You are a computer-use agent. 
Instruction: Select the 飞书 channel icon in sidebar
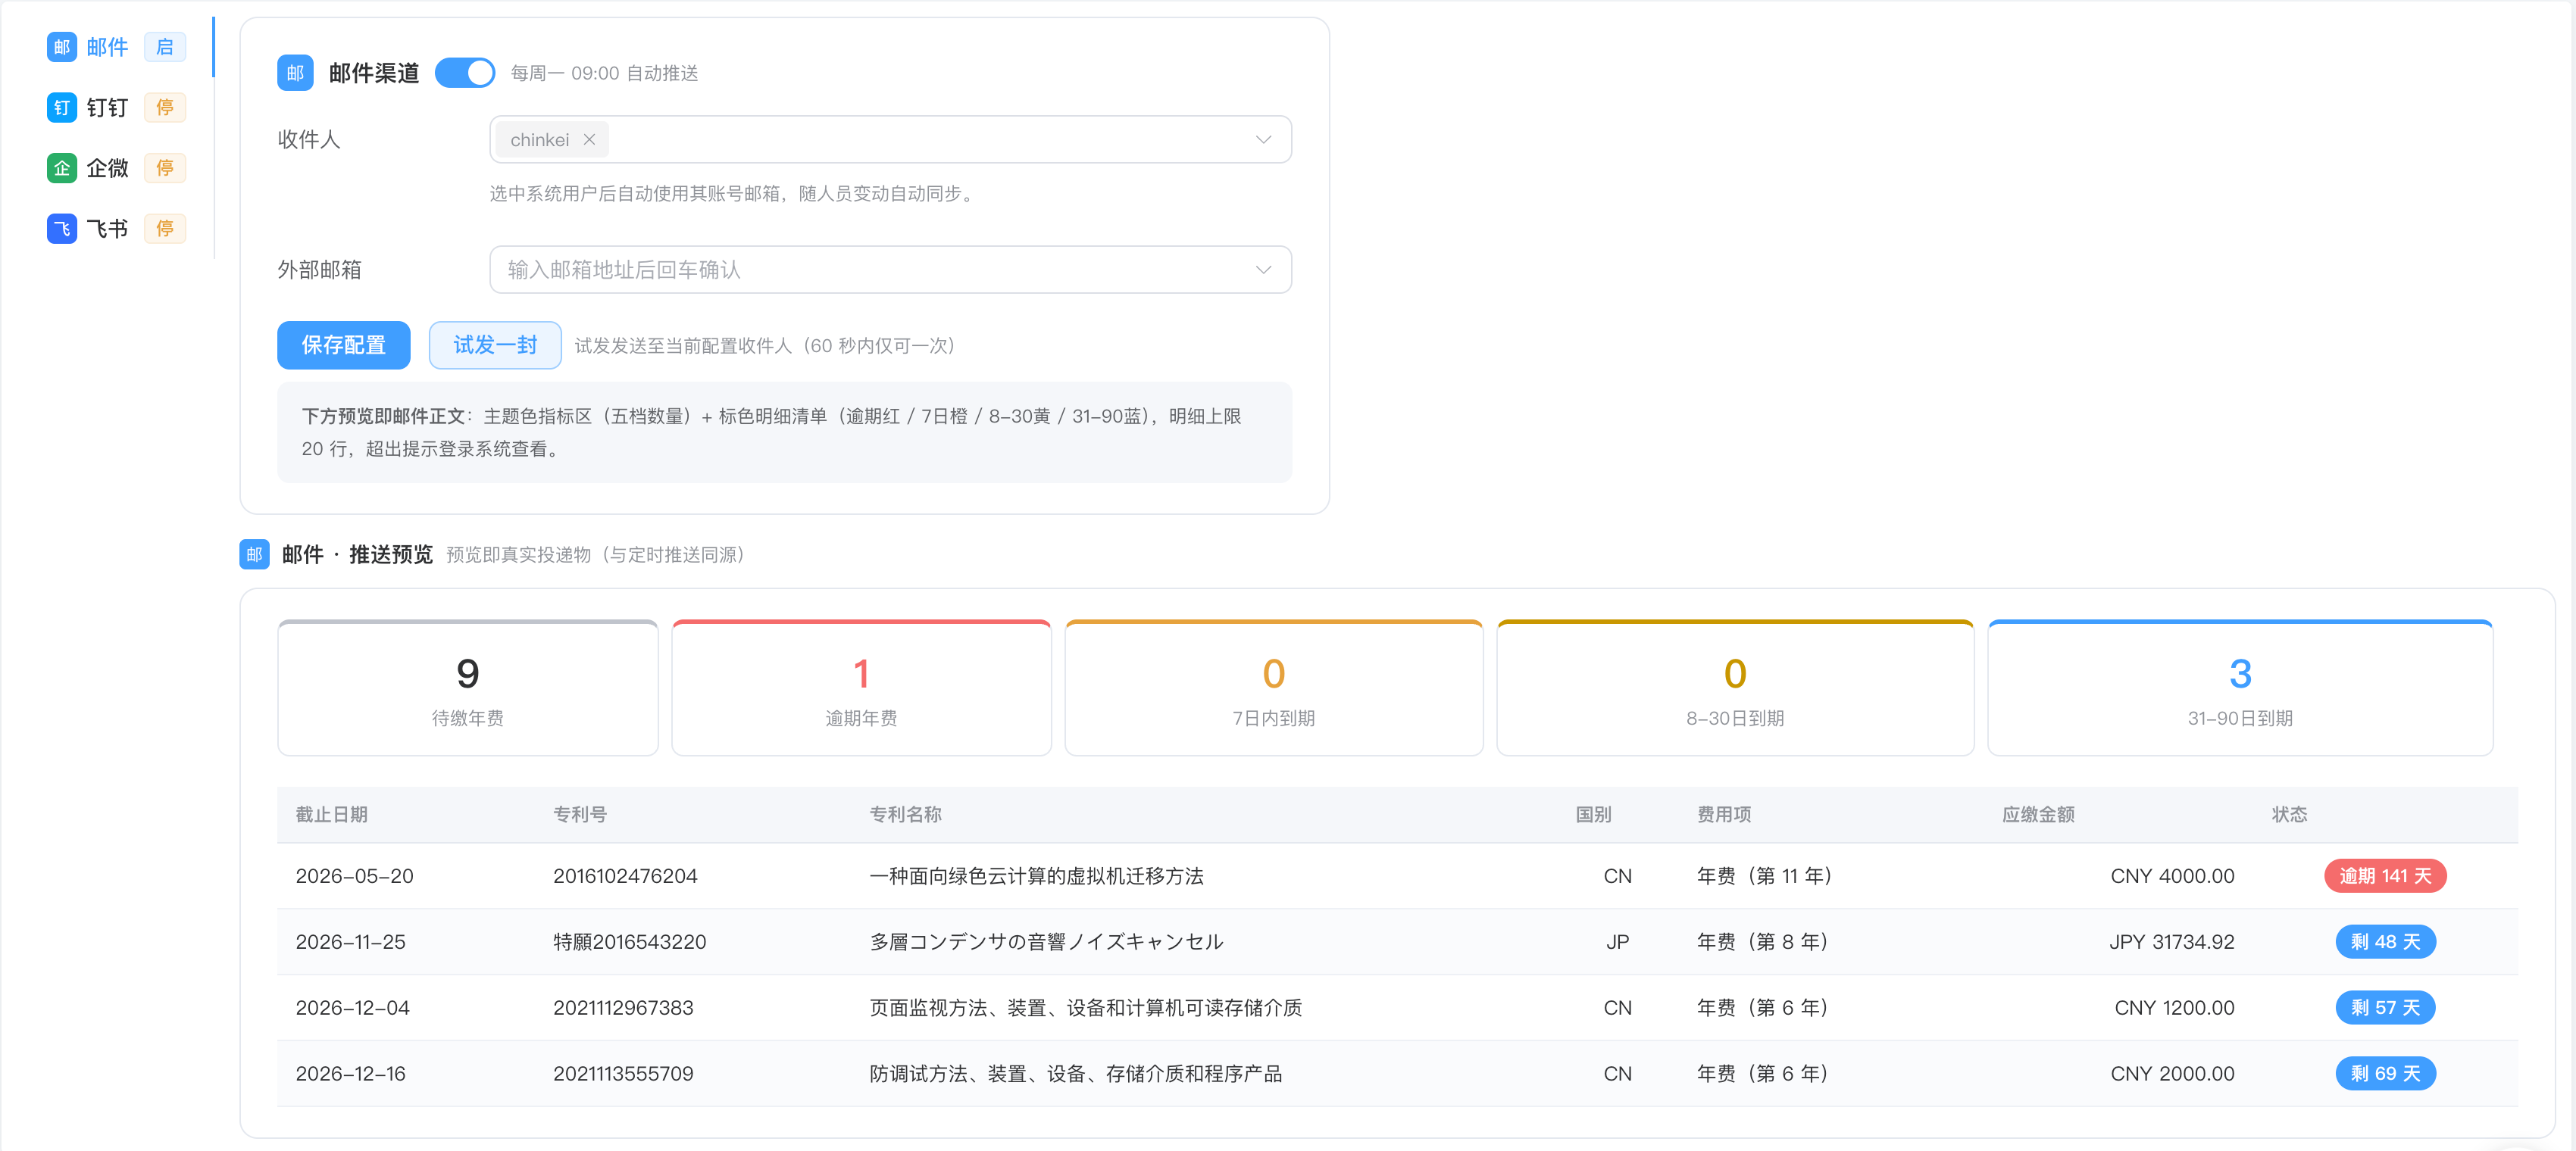(61, 229)
